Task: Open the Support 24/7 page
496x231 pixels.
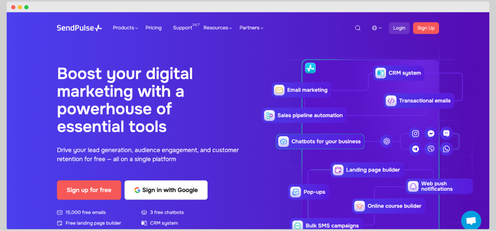Action: (186, 27)
